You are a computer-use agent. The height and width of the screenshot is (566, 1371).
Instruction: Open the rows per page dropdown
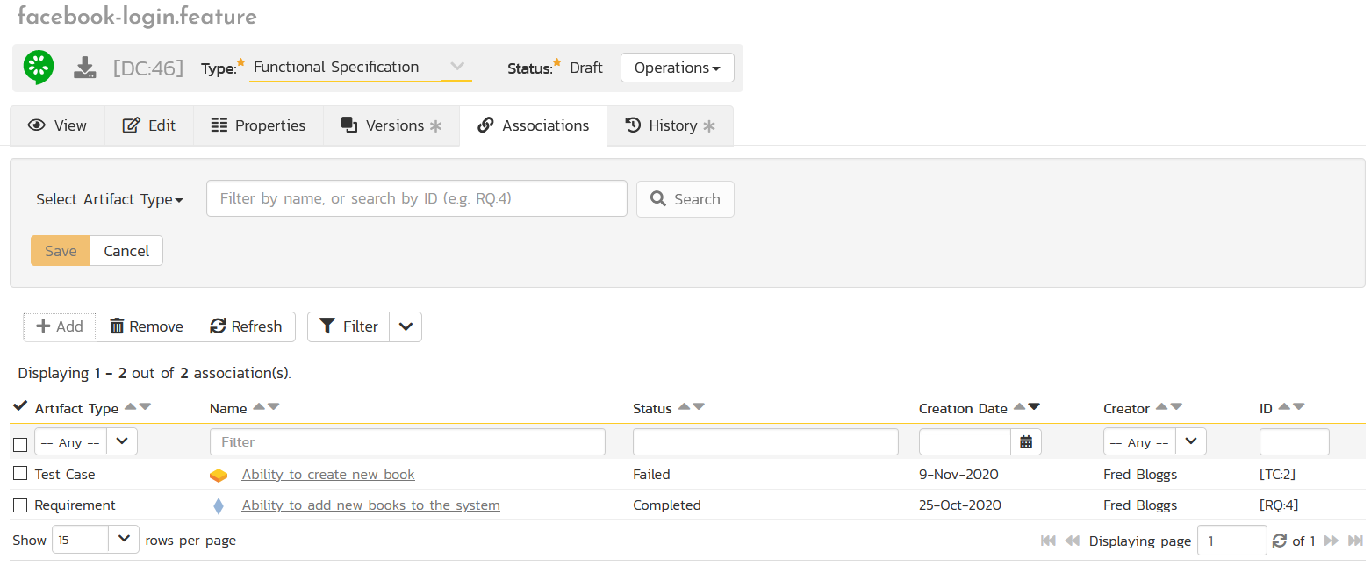click(x=124, y=539)
